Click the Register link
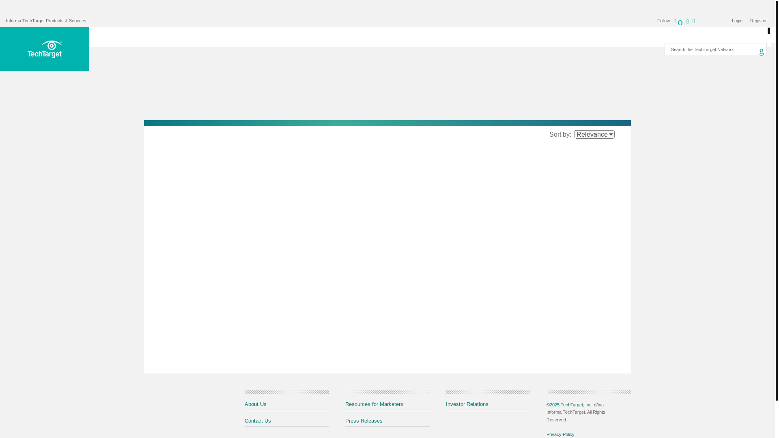779x438 pixels. pos(758,21)
